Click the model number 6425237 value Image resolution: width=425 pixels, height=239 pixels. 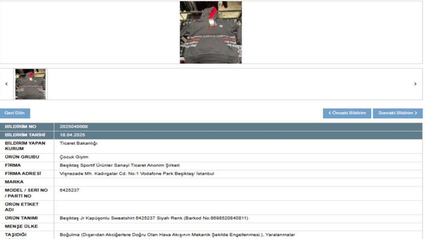(69, 190)
